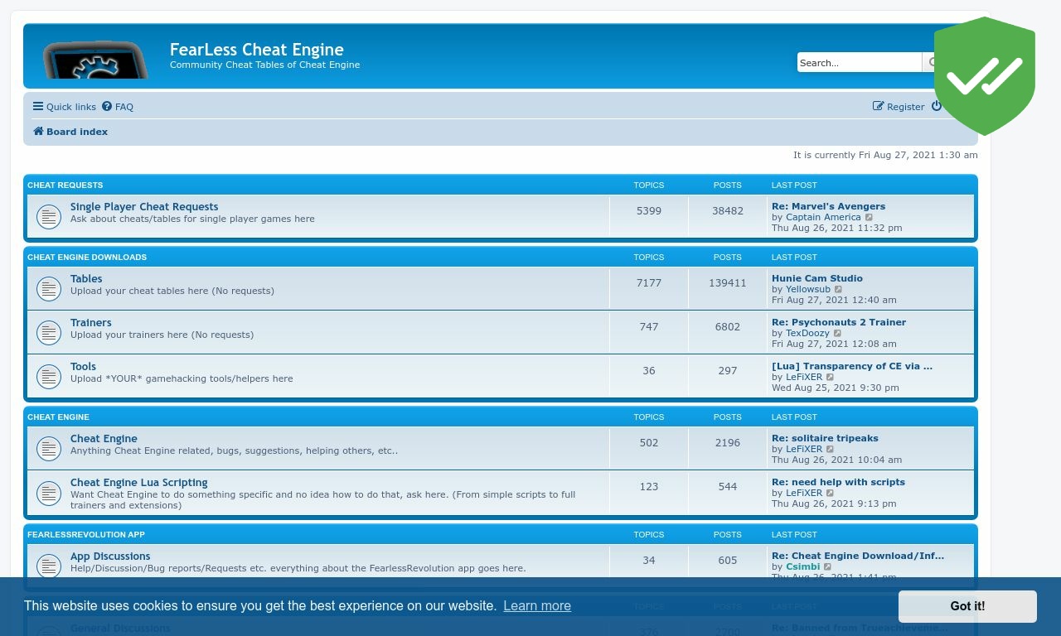View latest post icon next to Yellowsub
This screenshot has height=636, width=1061.
tap(839, 290)
